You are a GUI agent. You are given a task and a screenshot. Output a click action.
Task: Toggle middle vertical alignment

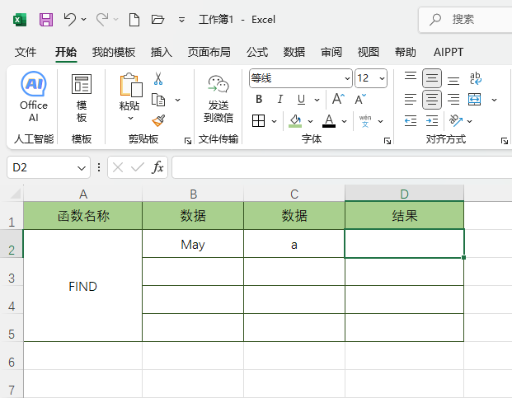pyautogui.click(x=432, y=78)
